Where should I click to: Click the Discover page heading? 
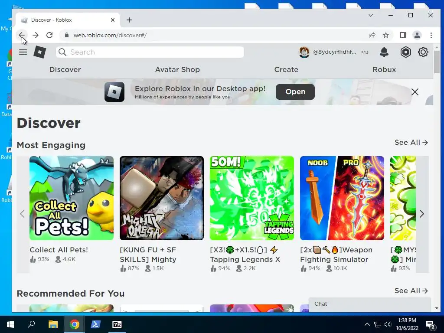[x=49, y=123]
